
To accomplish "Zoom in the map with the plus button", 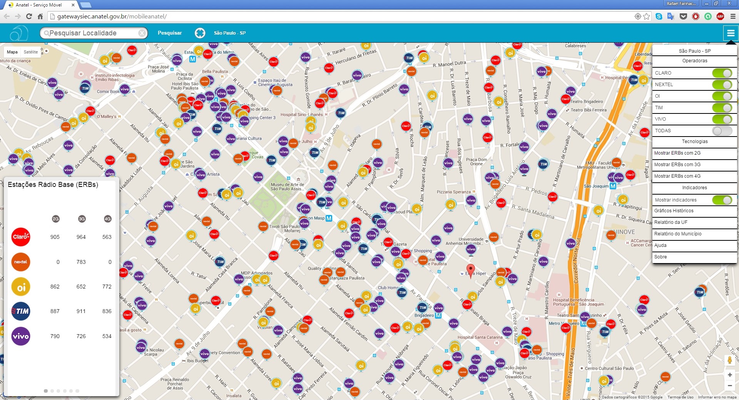I will 729,375.
